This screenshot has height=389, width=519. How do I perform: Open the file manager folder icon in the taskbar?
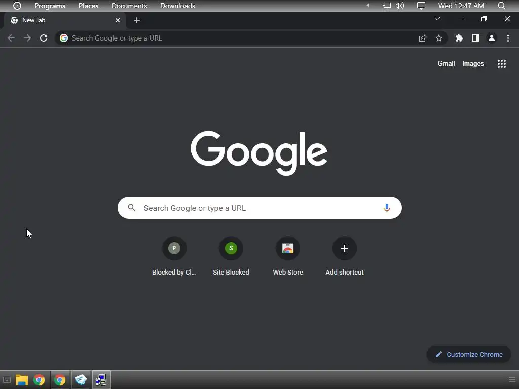22,380
